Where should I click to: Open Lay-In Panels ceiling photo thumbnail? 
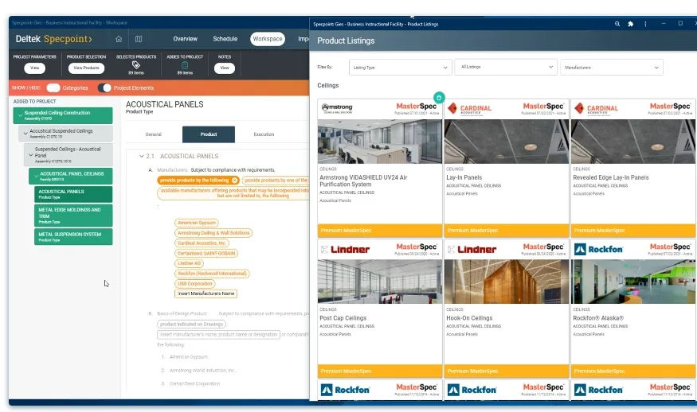coord(507,142)
